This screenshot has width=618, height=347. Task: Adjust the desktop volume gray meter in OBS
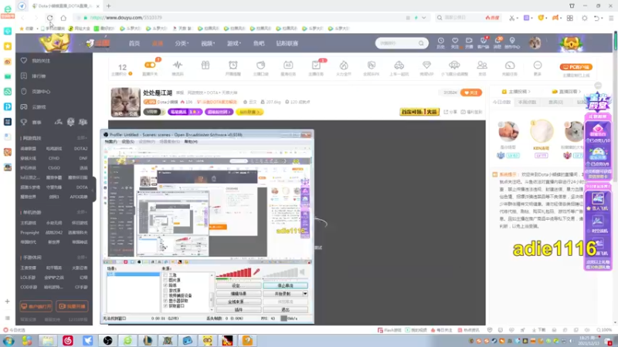point(280,272)
